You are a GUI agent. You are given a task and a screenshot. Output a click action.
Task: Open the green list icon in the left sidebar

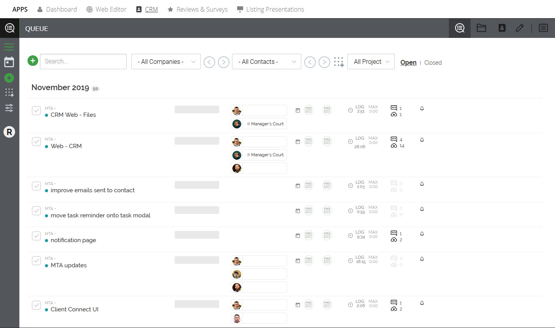click(9, 47)
